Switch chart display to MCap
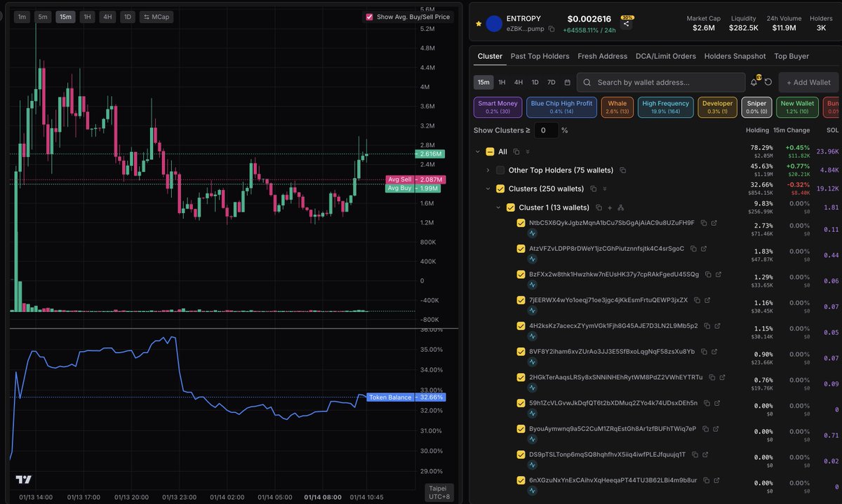This screenshot has width=842, height=504. 156,17
